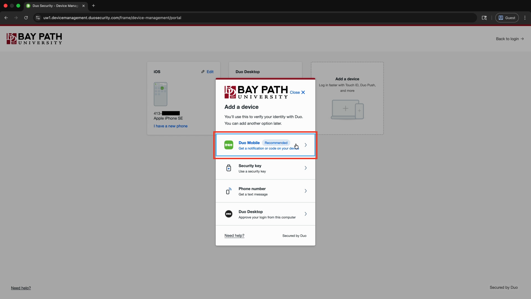Click the security key icon
This screenshot has height=299, width=531.
229,168
